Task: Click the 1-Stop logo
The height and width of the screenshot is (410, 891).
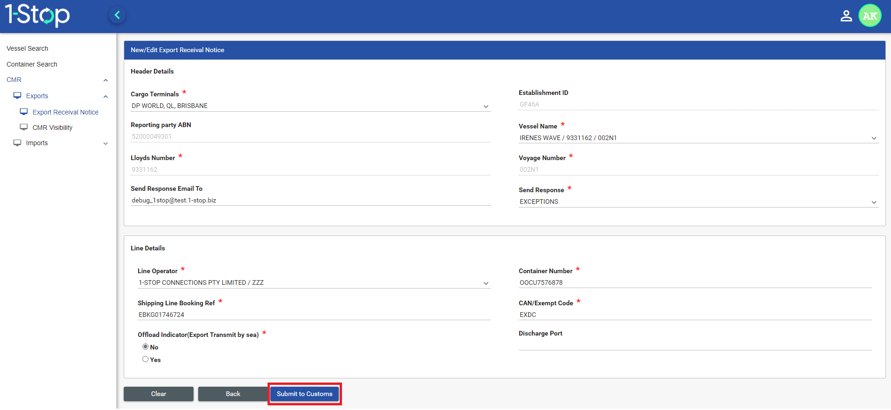Action: point(37,15)
